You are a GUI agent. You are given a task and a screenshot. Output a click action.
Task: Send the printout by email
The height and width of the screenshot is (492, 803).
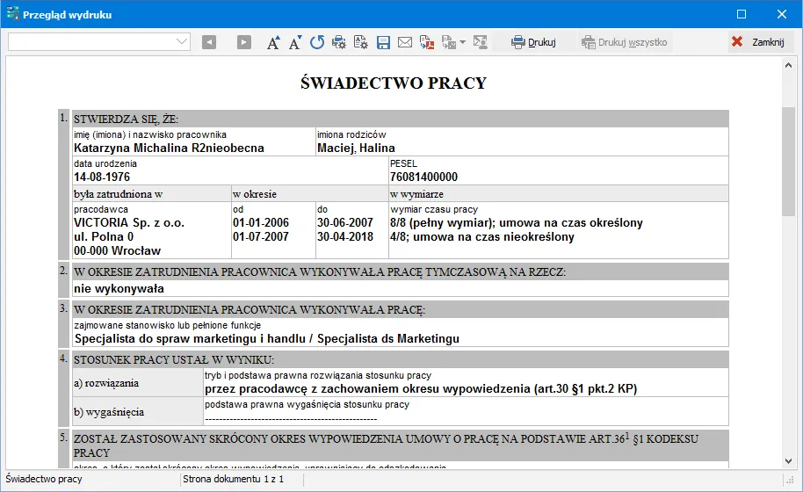404,42
